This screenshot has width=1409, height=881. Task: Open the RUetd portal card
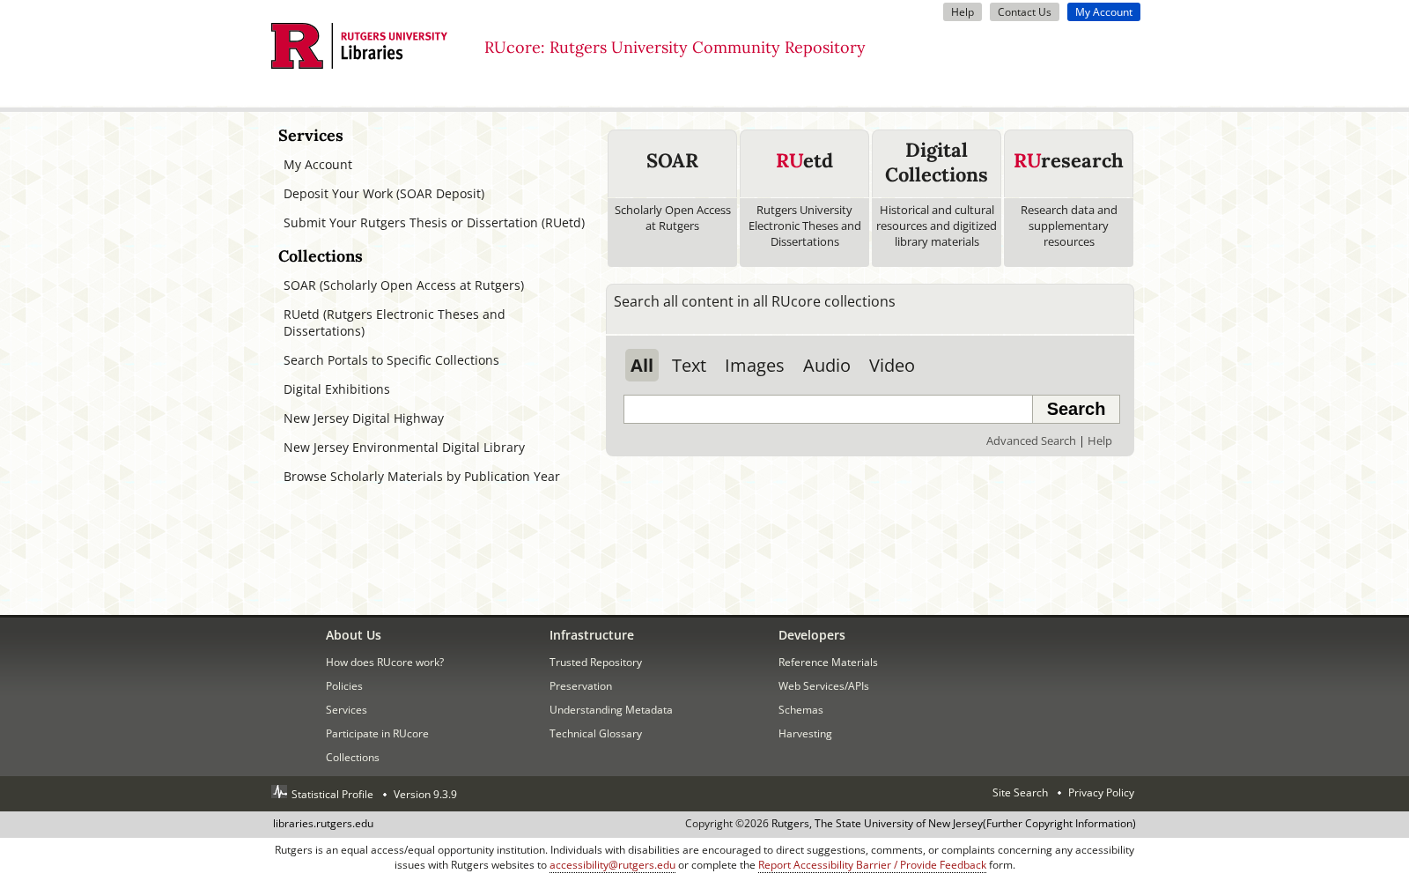click(804, 198)
